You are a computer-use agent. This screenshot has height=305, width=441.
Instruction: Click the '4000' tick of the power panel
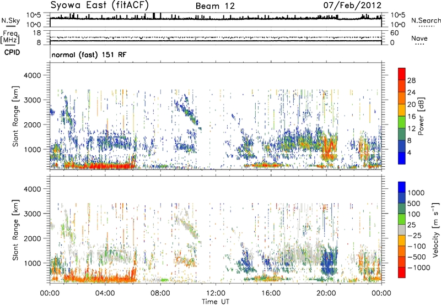(34, 75)
